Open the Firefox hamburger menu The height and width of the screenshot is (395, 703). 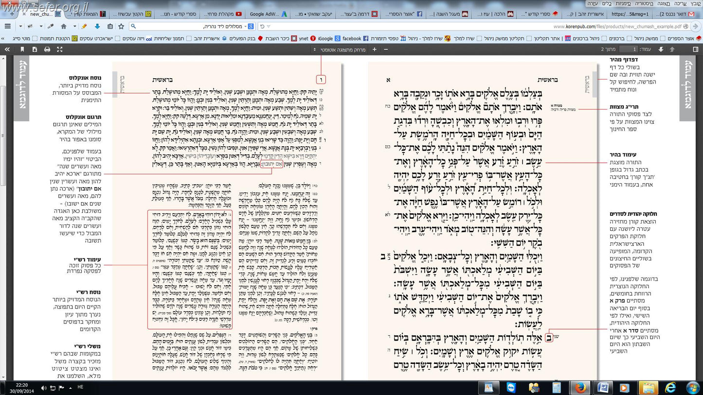[7, 26]
